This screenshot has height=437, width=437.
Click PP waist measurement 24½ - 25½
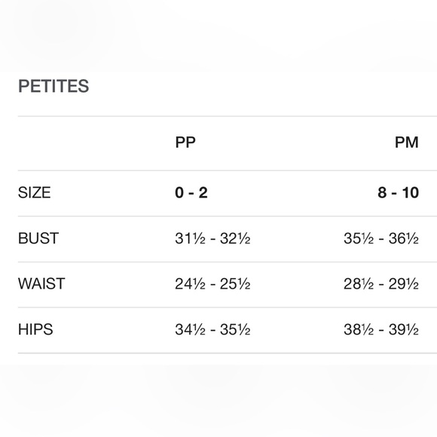pyautogui.click(x=212, y=284)
